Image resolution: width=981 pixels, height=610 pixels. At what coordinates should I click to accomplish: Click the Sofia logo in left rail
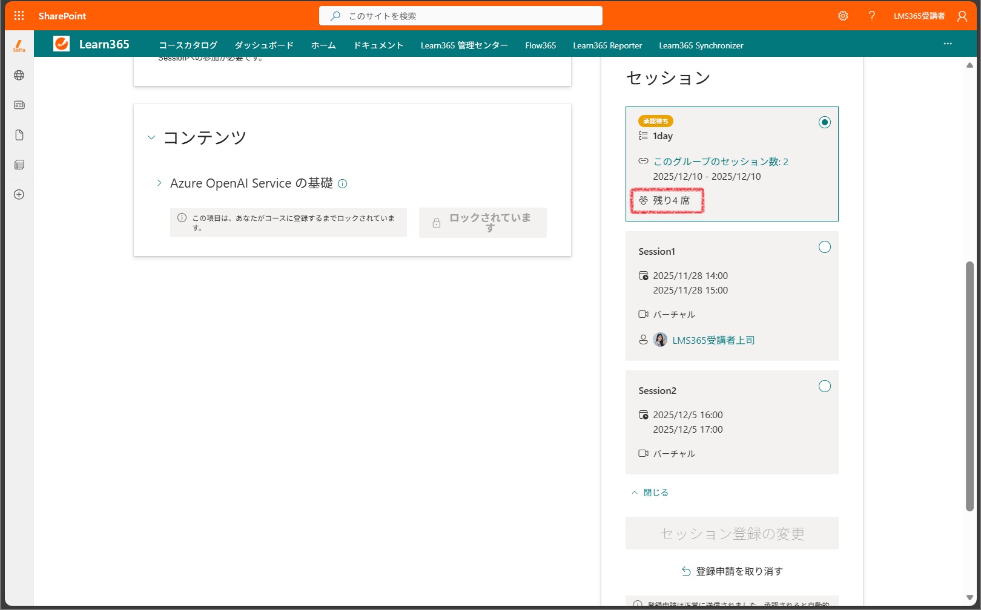(19, 46)
